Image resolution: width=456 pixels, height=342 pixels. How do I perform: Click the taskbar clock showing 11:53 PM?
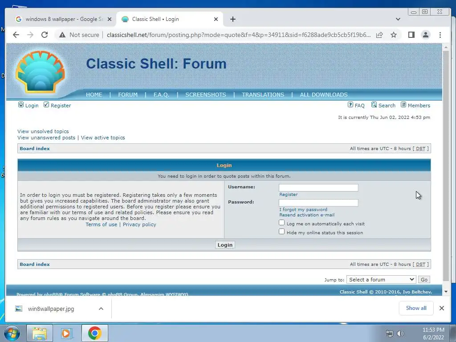[x=433, y=334]
